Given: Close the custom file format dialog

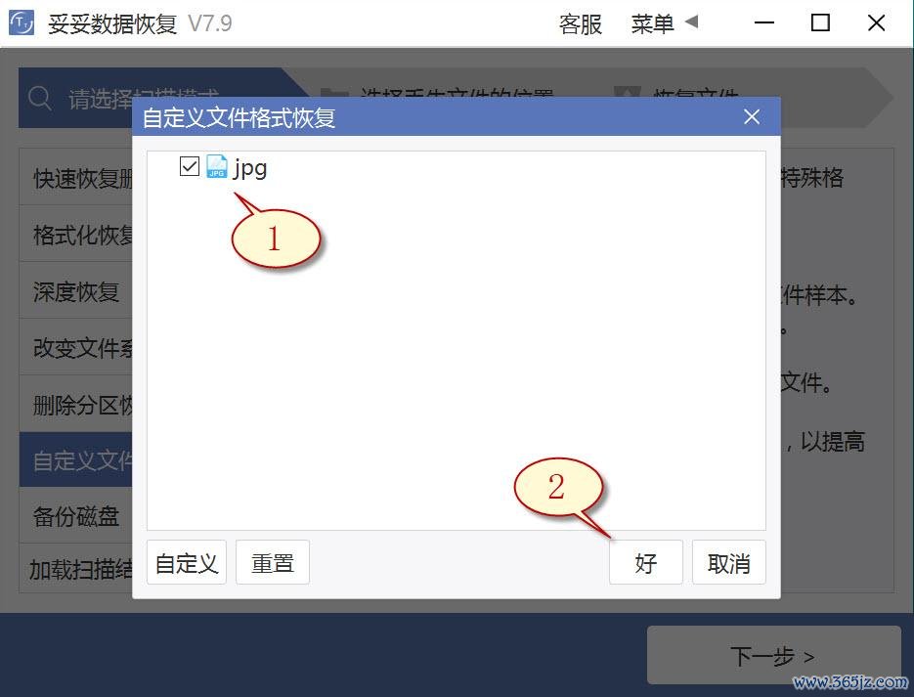Looking at the screenshot, I should tap(752, 117).
